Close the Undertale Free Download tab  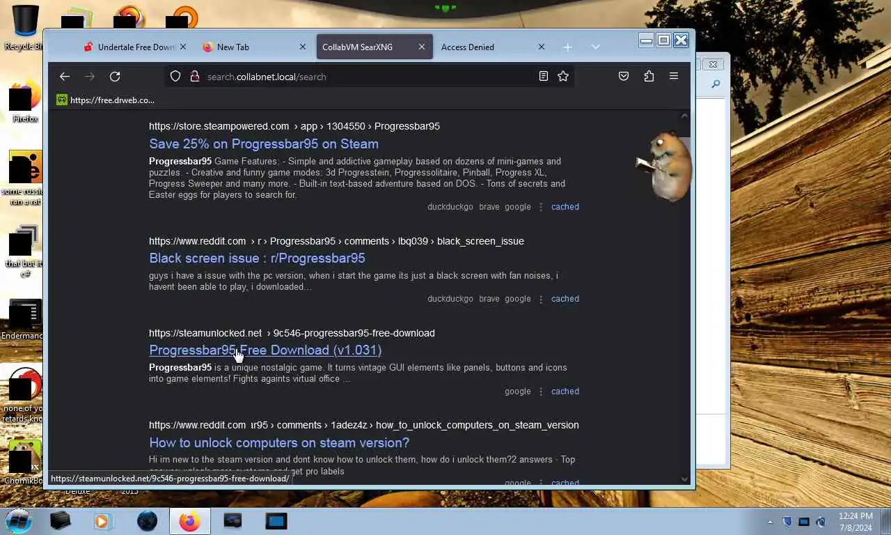tap(182, 47)
